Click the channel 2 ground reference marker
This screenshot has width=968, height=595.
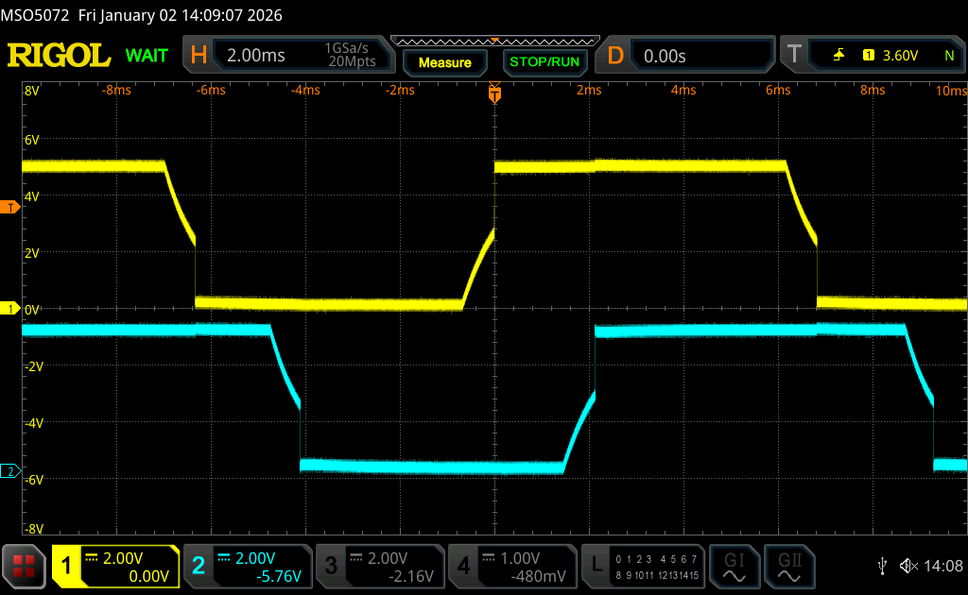click(10, 471)
